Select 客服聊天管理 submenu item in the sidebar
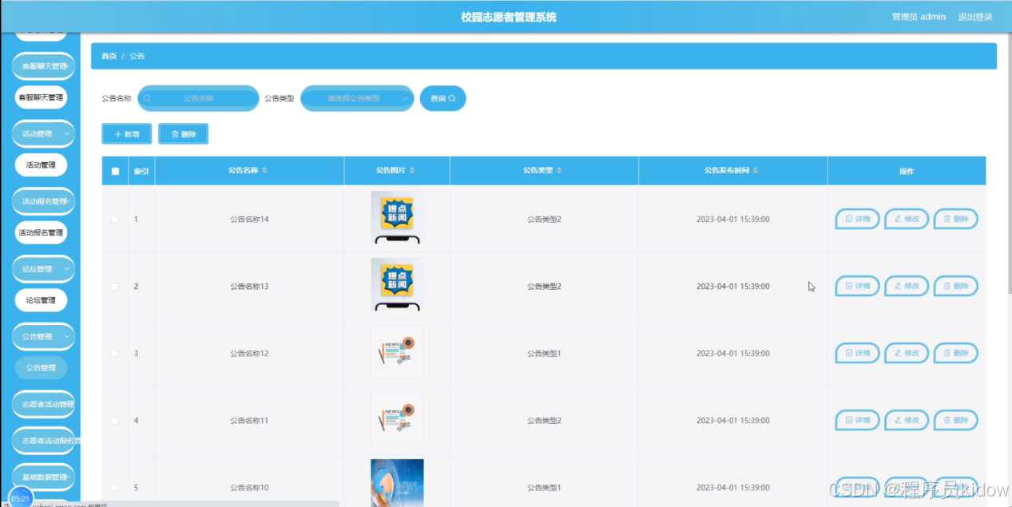1012x507 pixels. [x=41, y=97]
